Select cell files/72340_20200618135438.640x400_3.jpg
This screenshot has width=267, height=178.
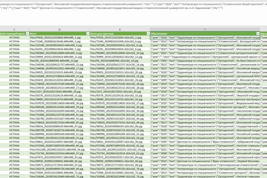pyautogui.click(x=59, y=42)
